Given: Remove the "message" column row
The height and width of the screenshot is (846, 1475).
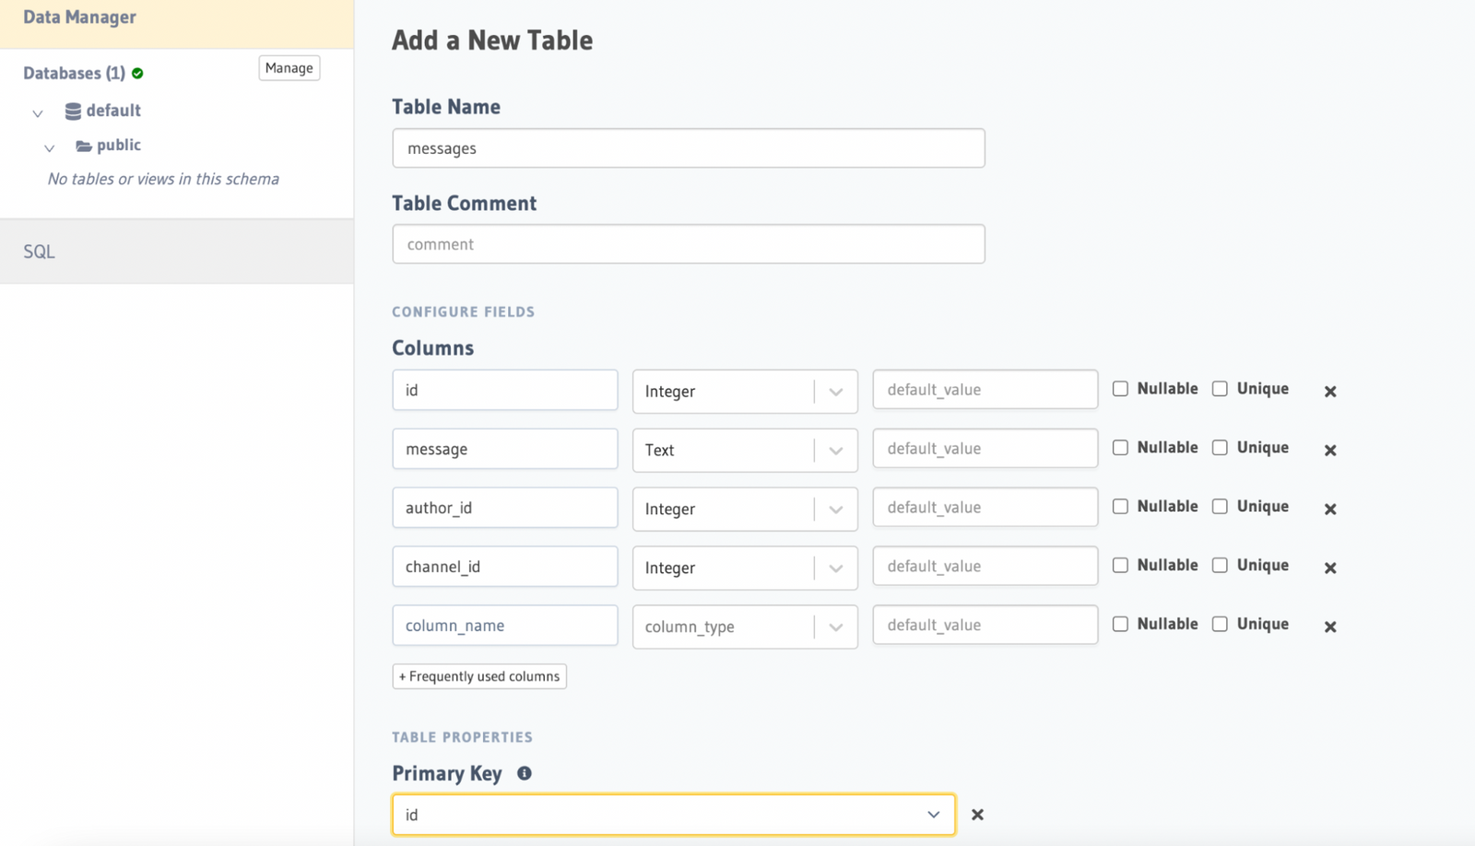Looking at the screenshot, I should click(x=1330, y=450).
